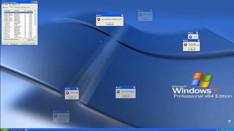Select the Processes tab
Screen dimensions: 234x131
11,7
